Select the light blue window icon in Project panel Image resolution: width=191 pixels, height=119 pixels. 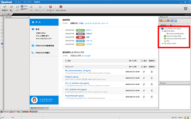click(x=175, y=21)
